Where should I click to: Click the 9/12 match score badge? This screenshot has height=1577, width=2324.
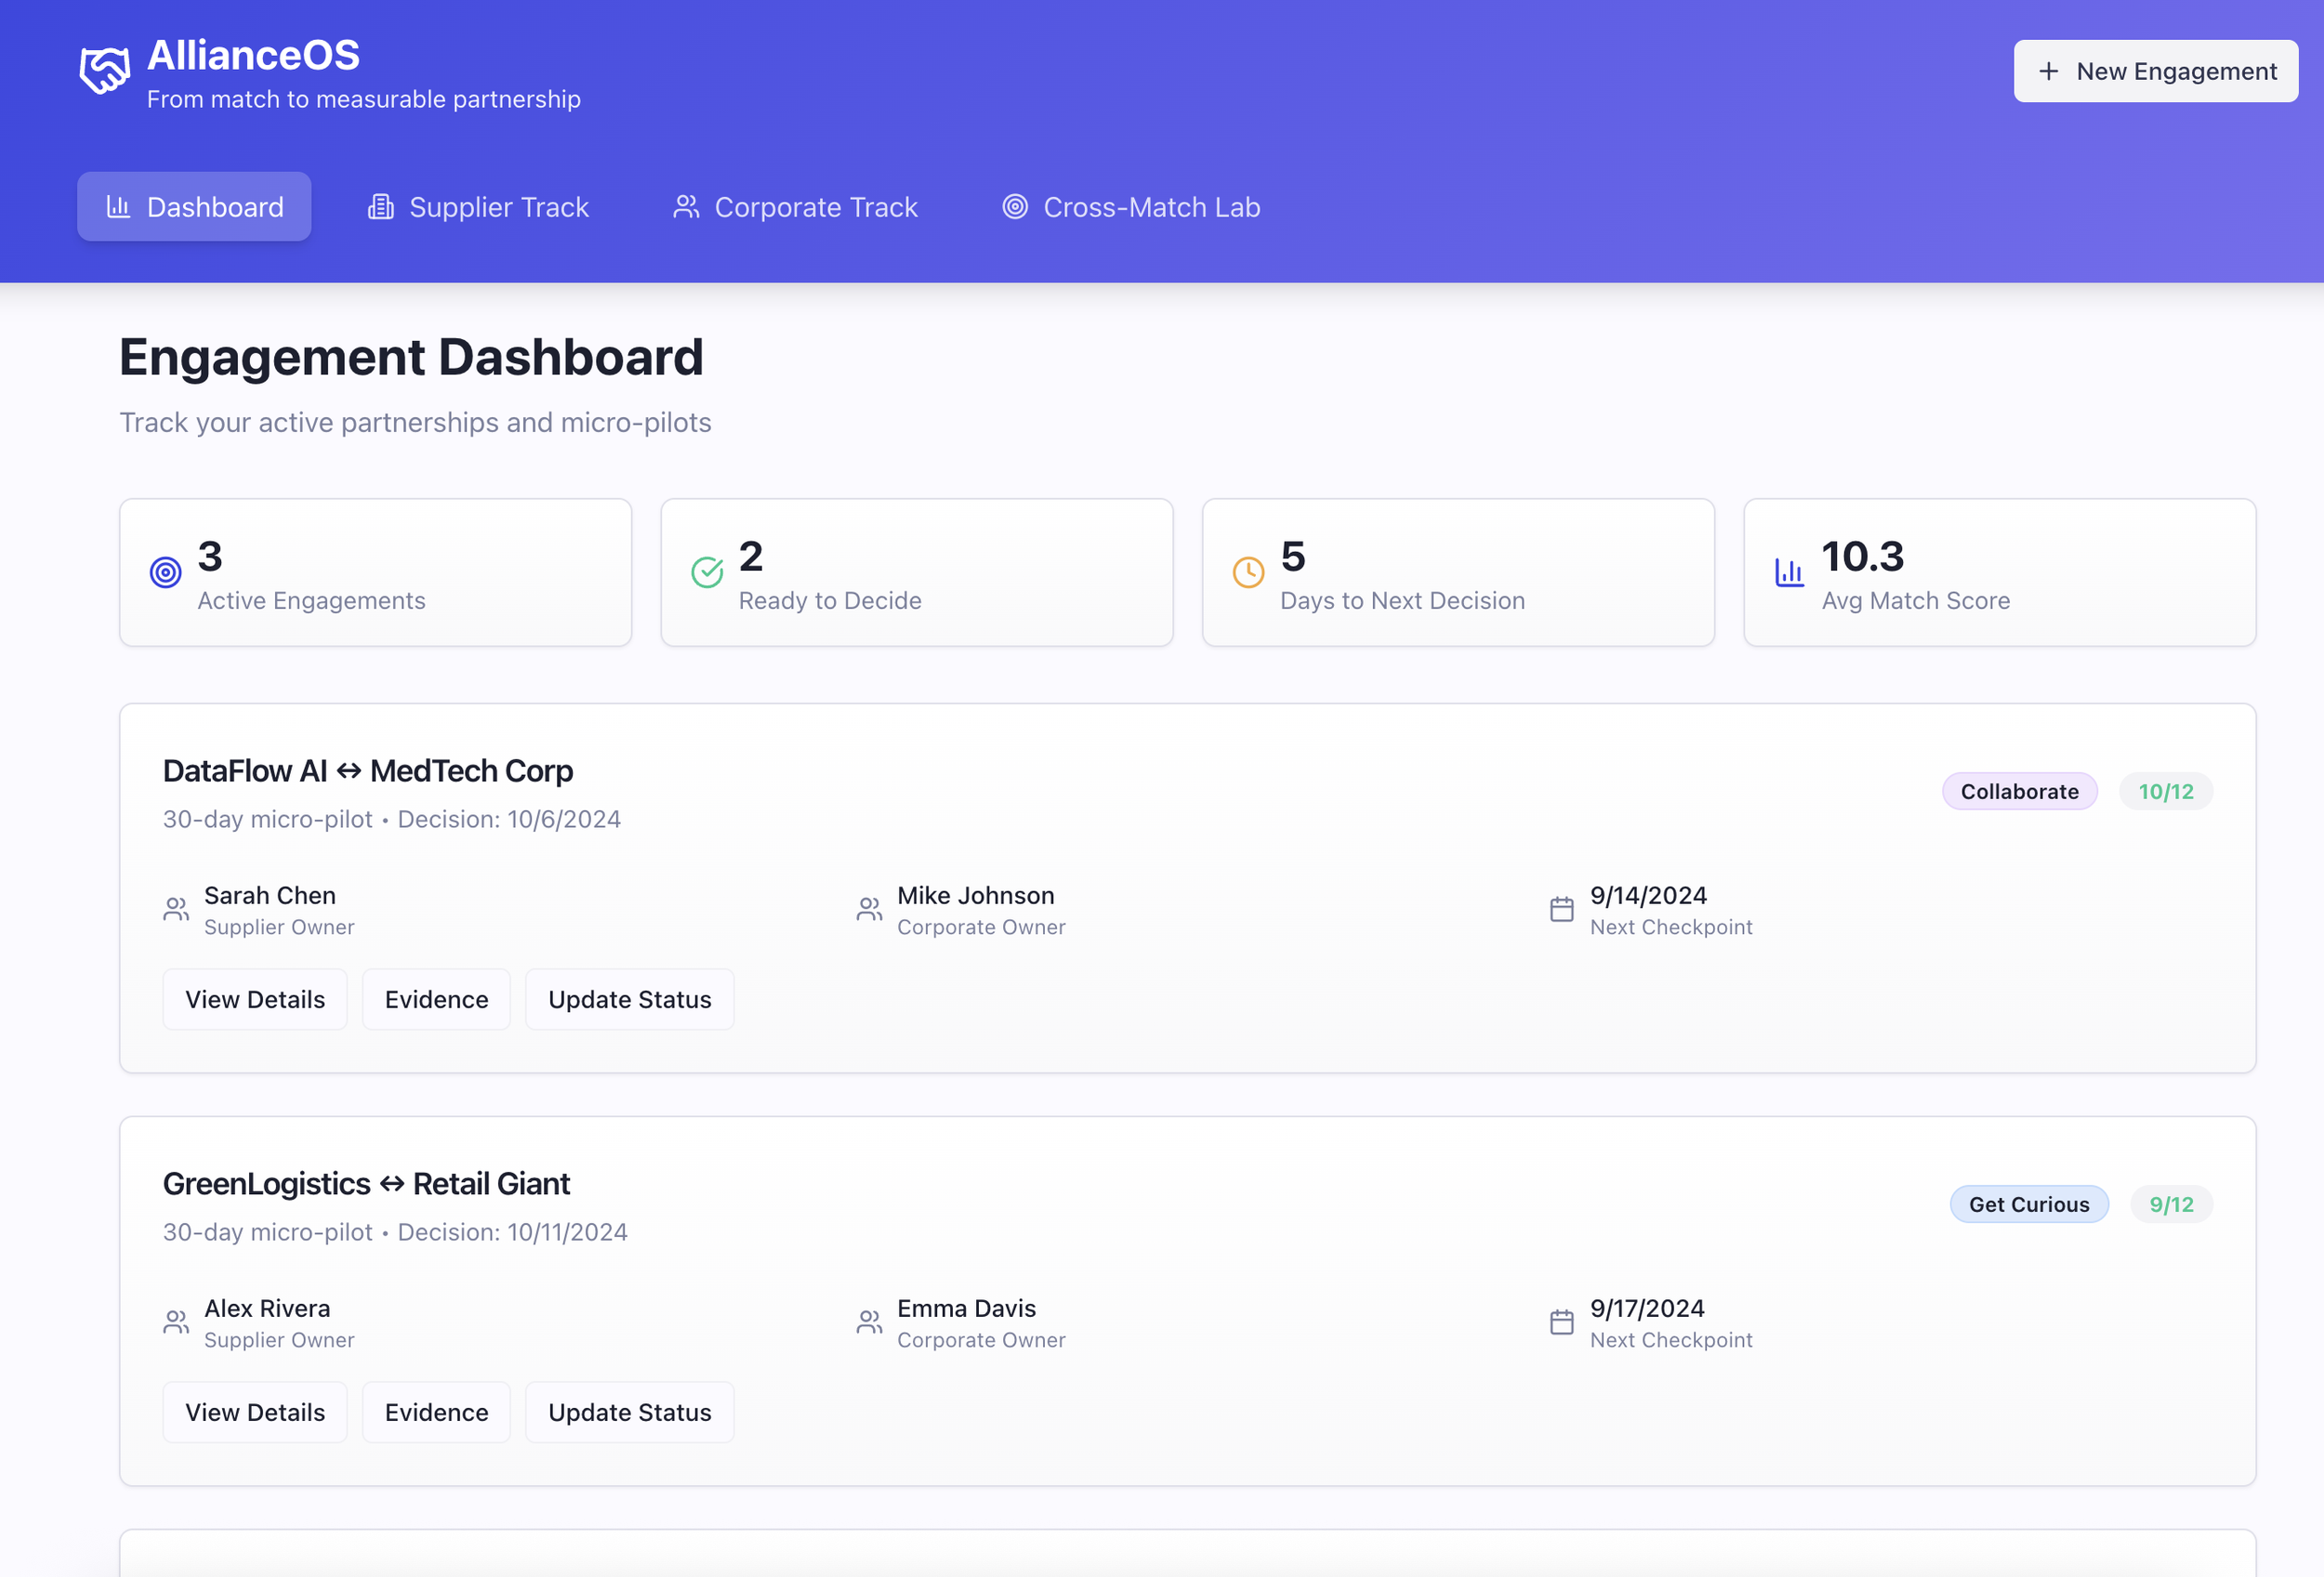[x=2171, y=1204]
